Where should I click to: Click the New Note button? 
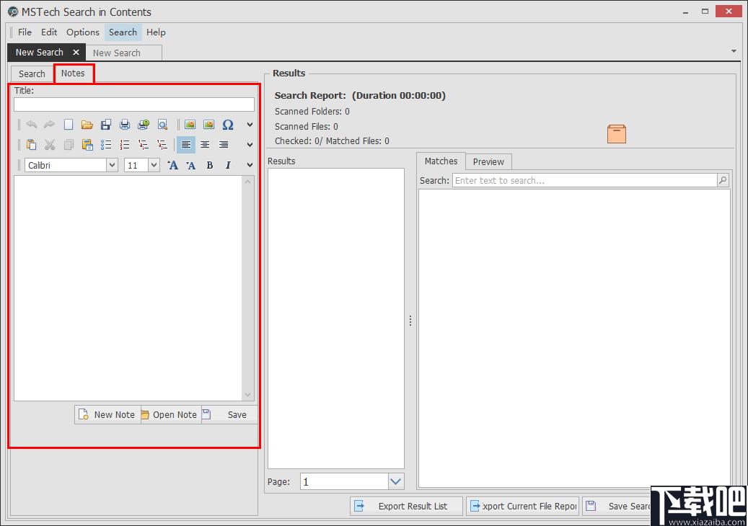(x=107, y=414)
